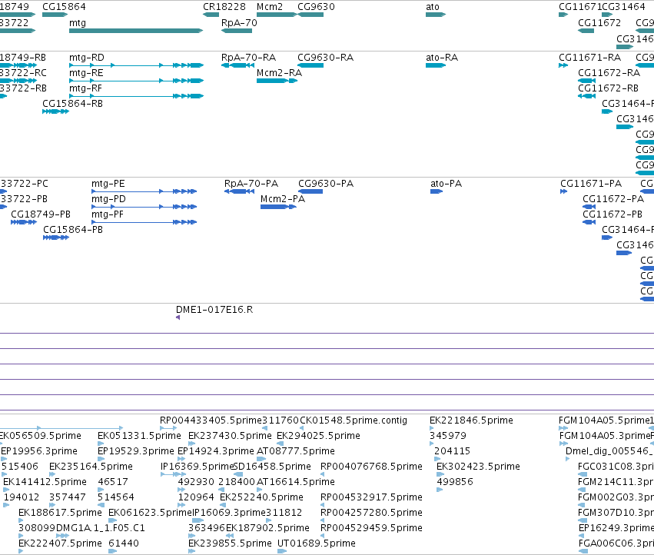Click the AT16614.5prime EST label
The width and height of the screenshot is (654, 555).
[x=296, y=482]
